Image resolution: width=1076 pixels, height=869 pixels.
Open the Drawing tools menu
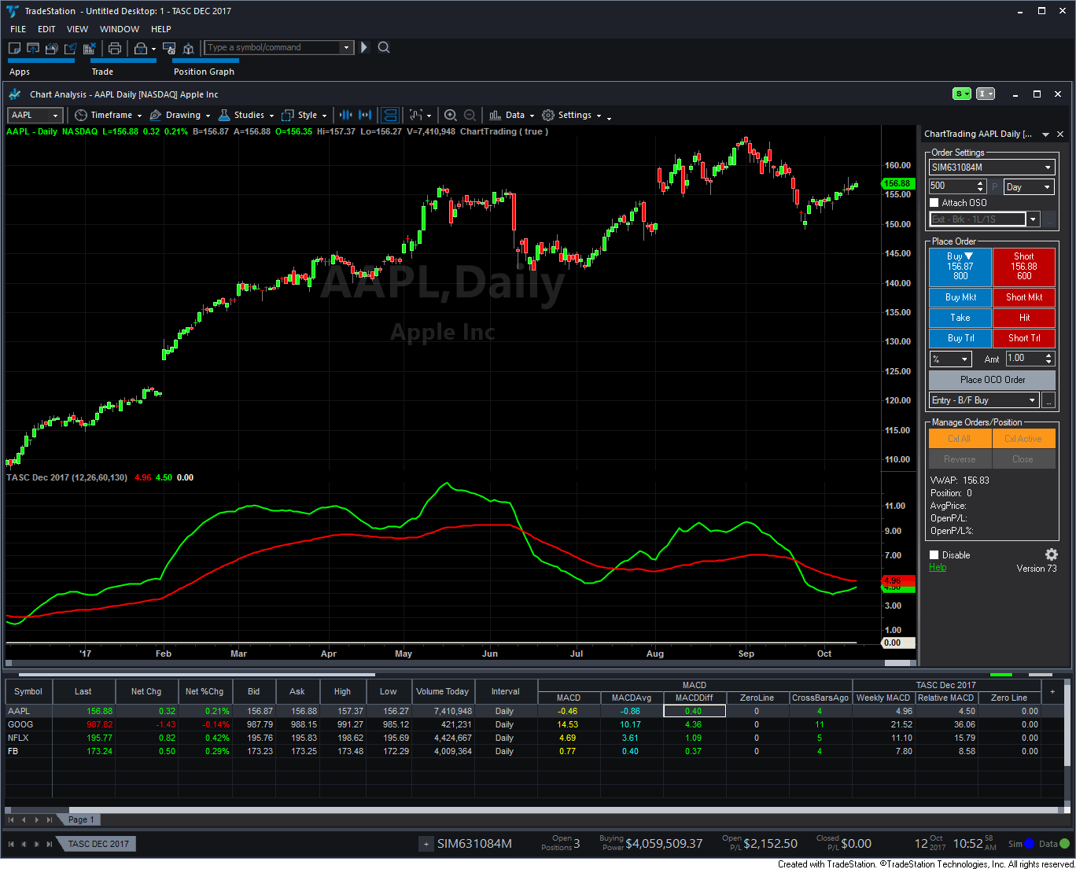[x=180, y=115]
